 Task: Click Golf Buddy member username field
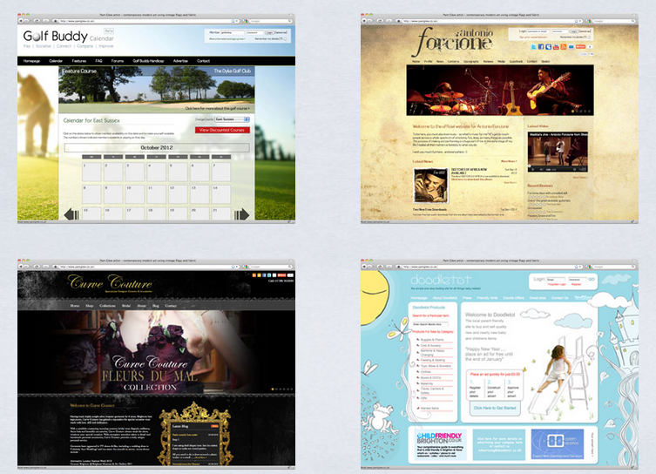click(233, 32)
